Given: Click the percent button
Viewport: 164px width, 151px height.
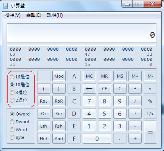Looking at the screenshot, I should click(150, 101).
